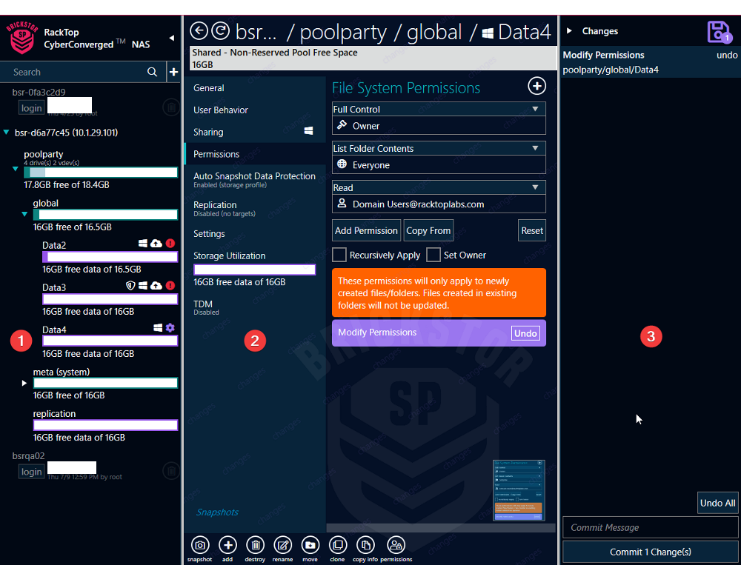741x565 pixels.
Task: Click the snapshot camera icon
Action: [199, 545]
